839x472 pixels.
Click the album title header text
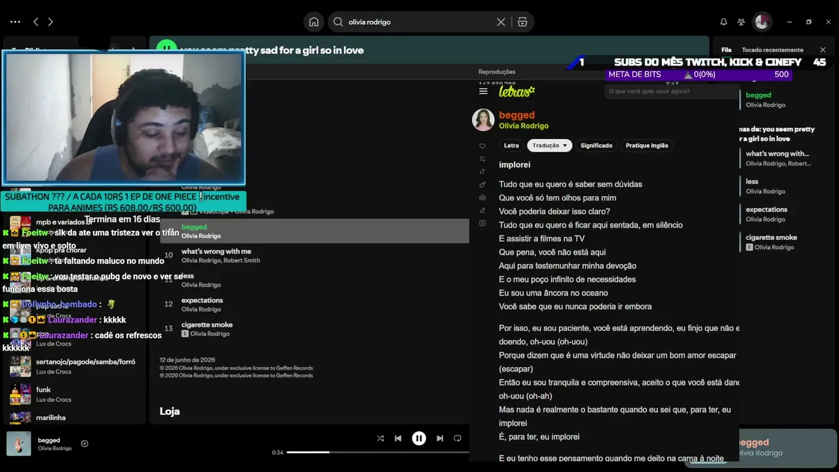pos(272,50)
